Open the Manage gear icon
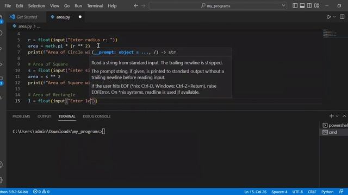The width and height of the screenshot is (348, 195). pyautogui.click(x=1, y=179)
